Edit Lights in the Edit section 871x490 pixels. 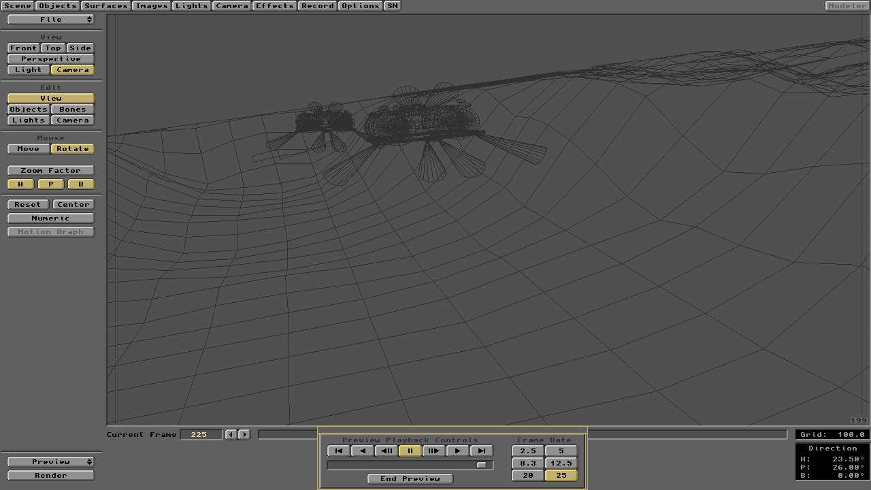29,120
